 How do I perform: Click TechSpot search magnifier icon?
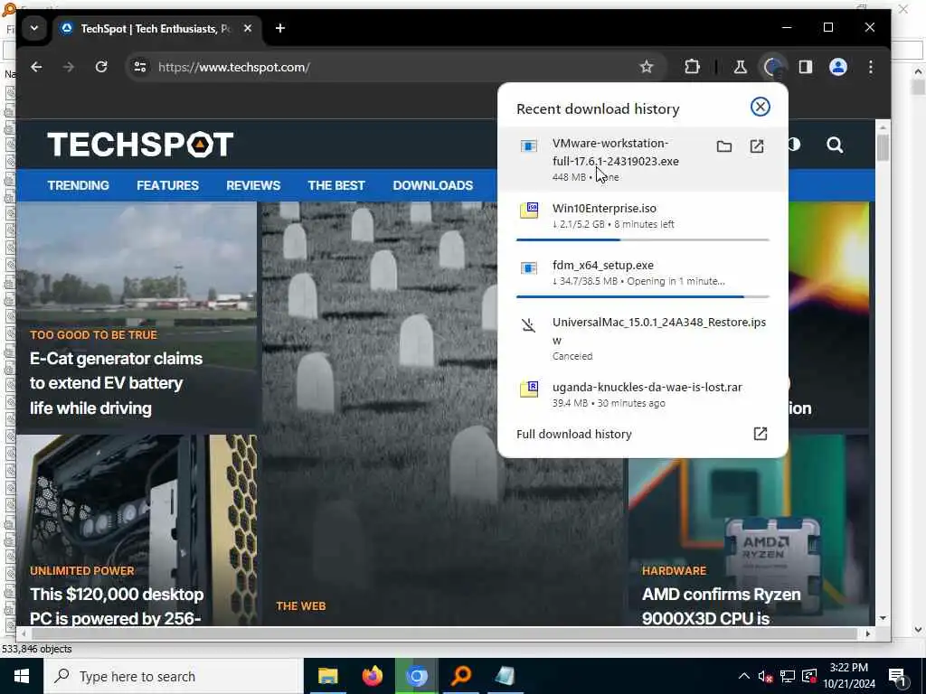[835, 145]
